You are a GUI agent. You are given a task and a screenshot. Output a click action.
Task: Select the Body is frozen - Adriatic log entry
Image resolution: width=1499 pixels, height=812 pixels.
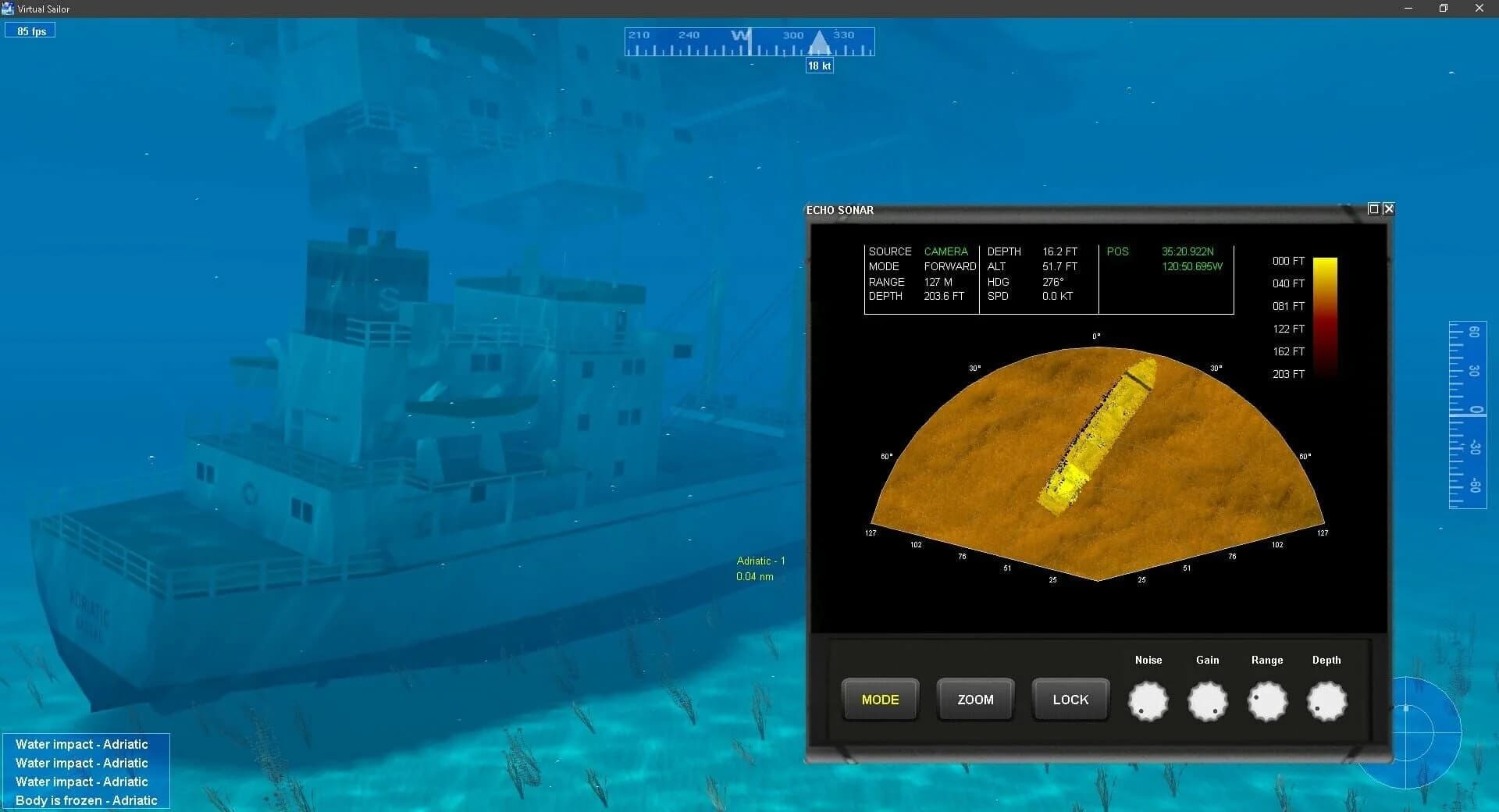86,800
